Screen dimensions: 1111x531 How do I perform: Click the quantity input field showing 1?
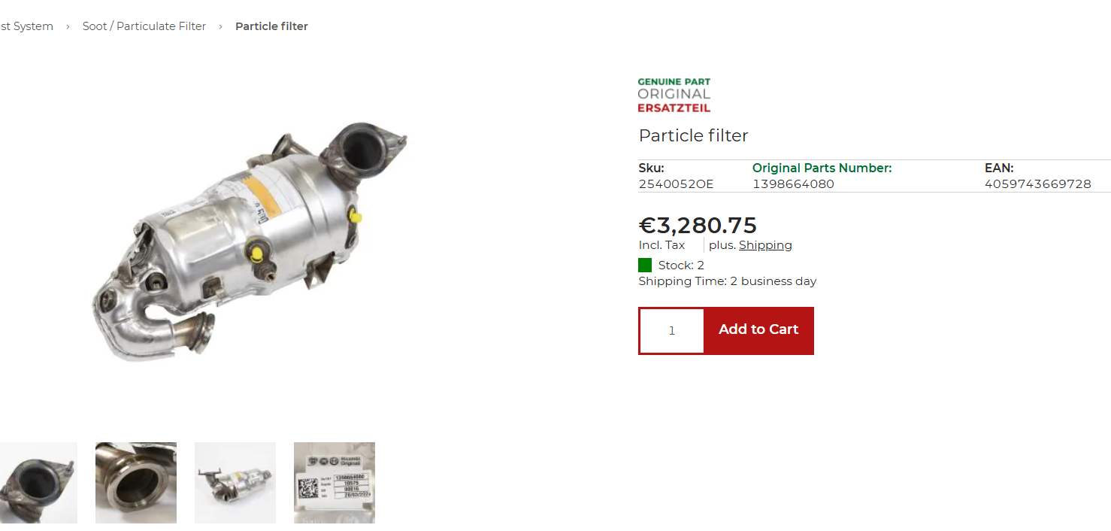pos(672,331)
